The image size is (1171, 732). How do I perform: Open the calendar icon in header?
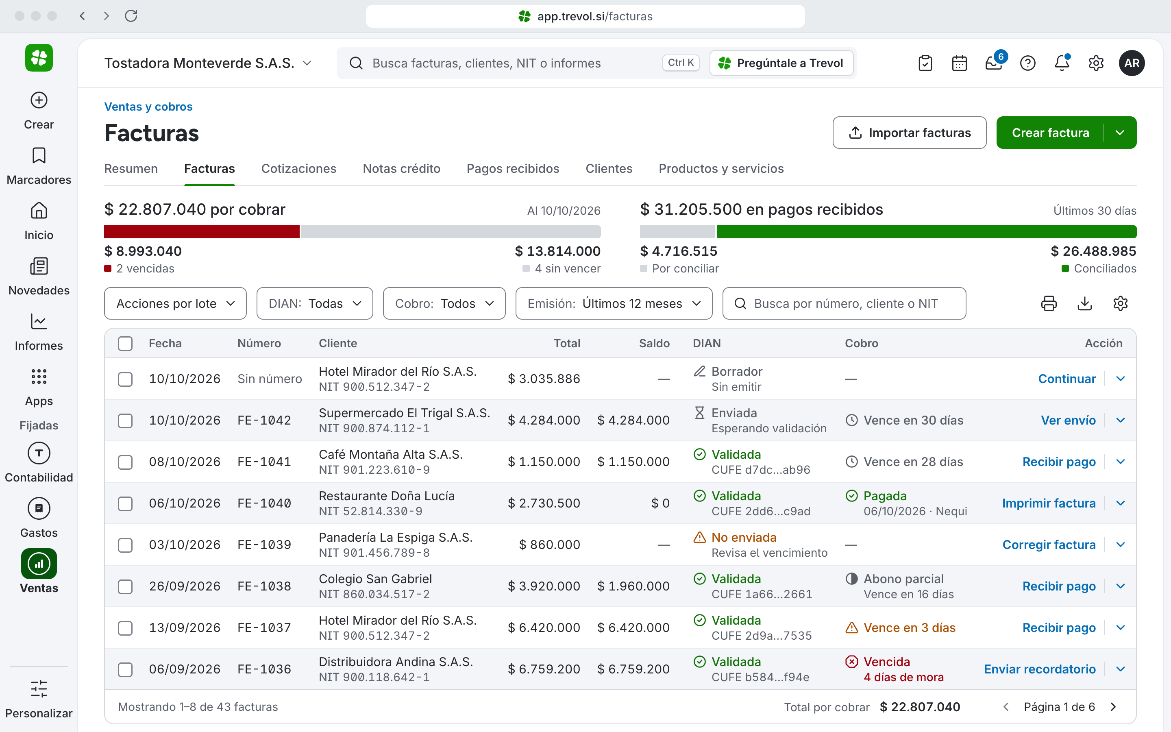(x=960, y=63)
